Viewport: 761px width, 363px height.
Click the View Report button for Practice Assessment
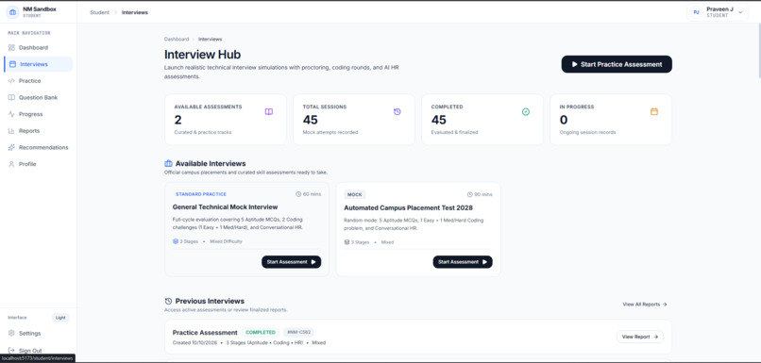tap(640, 337)
